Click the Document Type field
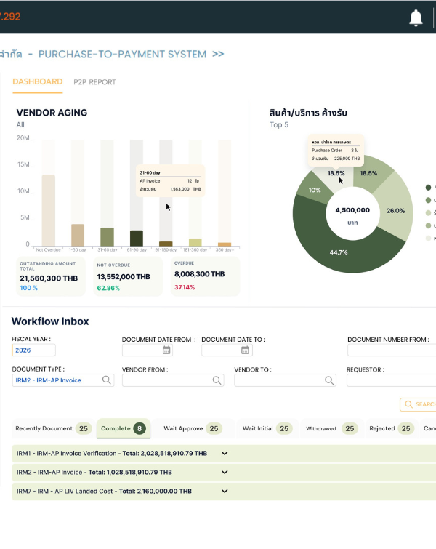 pyautogui.click(x=63, y=380)
